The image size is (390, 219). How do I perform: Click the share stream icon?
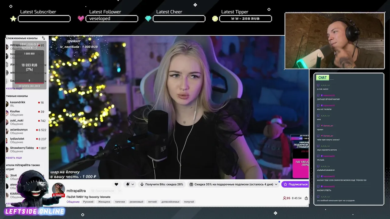tap(306, 198)
